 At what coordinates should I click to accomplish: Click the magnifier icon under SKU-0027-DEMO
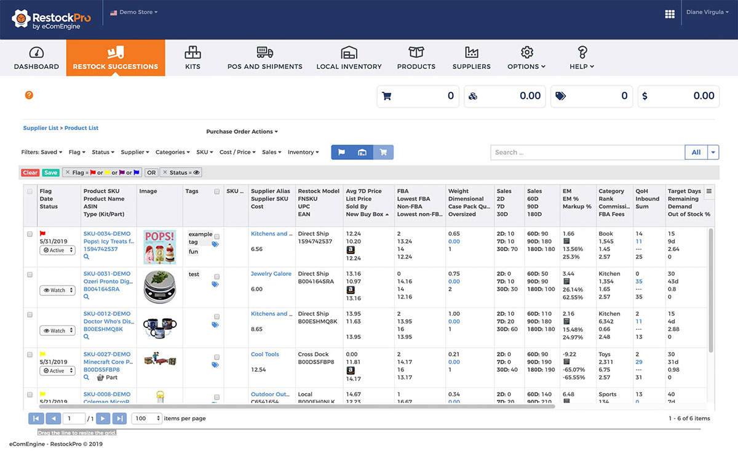click(x=87, y=377)
